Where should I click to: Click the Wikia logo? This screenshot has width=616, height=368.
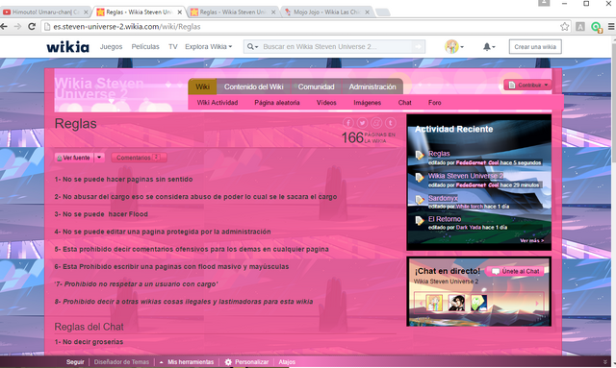[67, 47]
